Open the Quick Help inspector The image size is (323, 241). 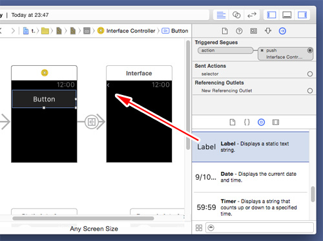coord(239,31)
